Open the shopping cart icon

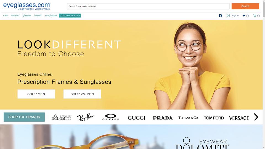tap(254, 15)
